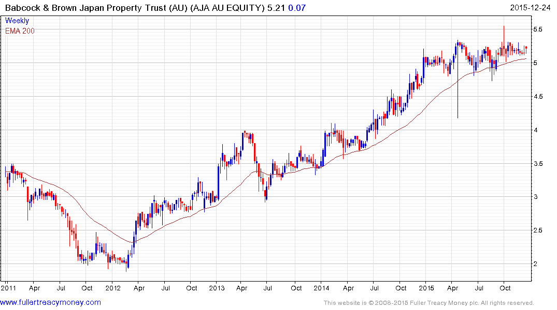
Task: Click the 2012 label on the time axis
Action: tap(112, 287)
